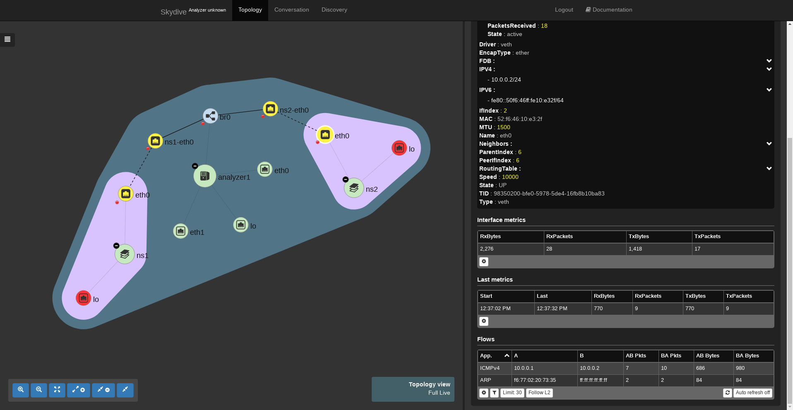Click the RxBytes value 2,276

(487, 249)
